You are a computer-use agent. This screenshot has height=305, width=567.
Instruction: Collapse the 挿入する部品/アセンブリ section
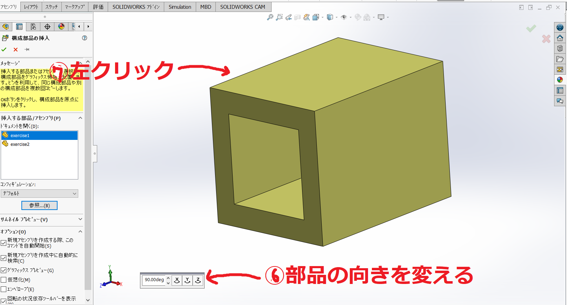click(80, 118)
